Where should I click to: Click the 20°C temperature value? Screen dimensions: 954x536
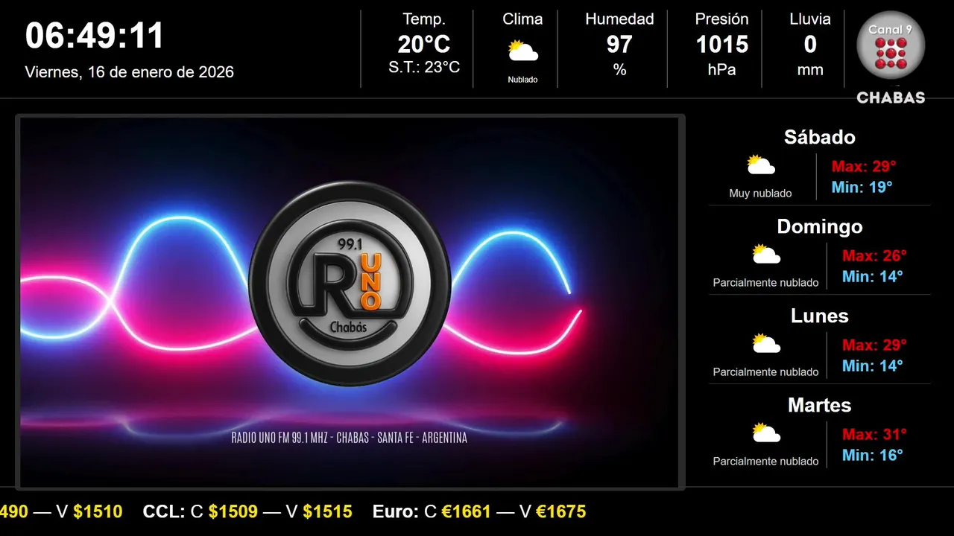[x=424, y=45]
